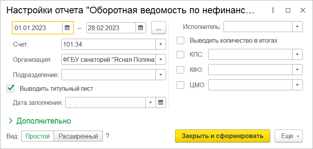Open the Организация dropdown list

pos(161,59)
